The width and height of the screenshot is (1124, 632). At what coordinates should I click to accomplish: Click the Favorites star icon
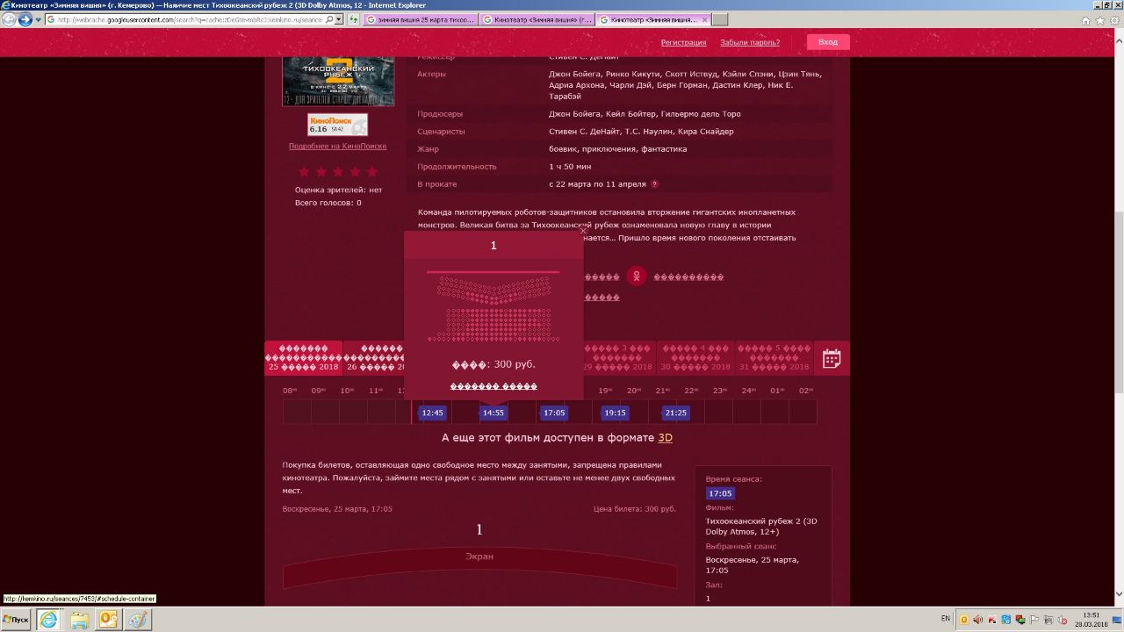pos(1100,20)
